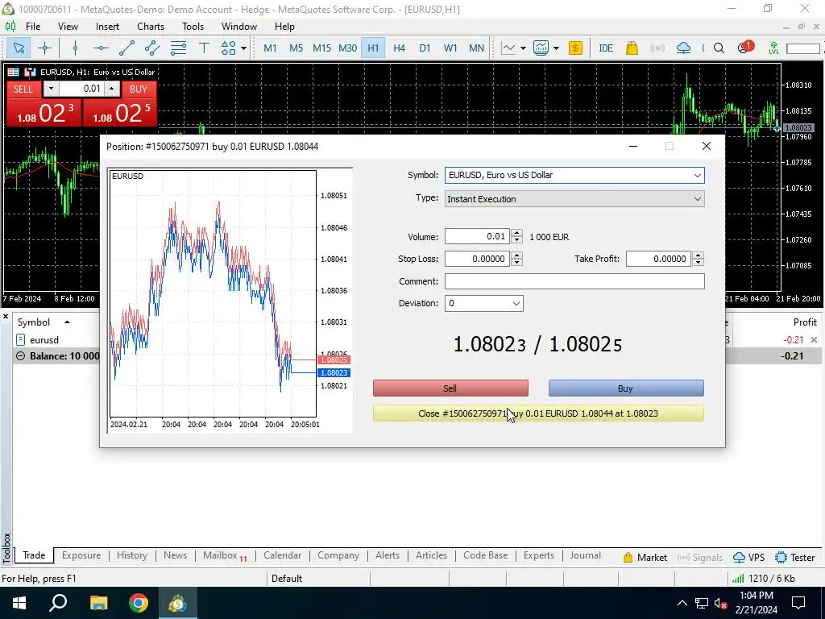Adjust Volume using spinner arrows
Screen dimensions: 825x619
point(516,236)
